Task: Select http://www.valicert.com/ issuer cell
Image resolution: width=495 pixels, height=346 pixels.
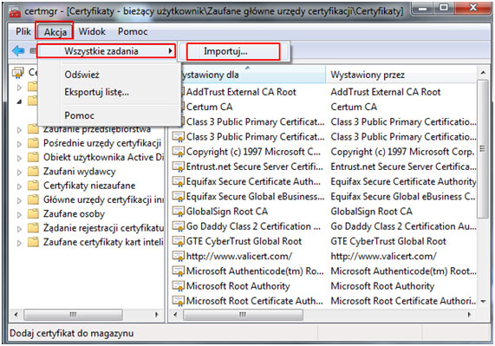Action: (383, 257)
